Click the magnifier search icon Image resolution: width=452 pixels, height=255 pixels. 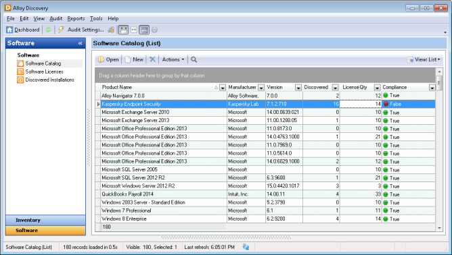coord(194,59)
